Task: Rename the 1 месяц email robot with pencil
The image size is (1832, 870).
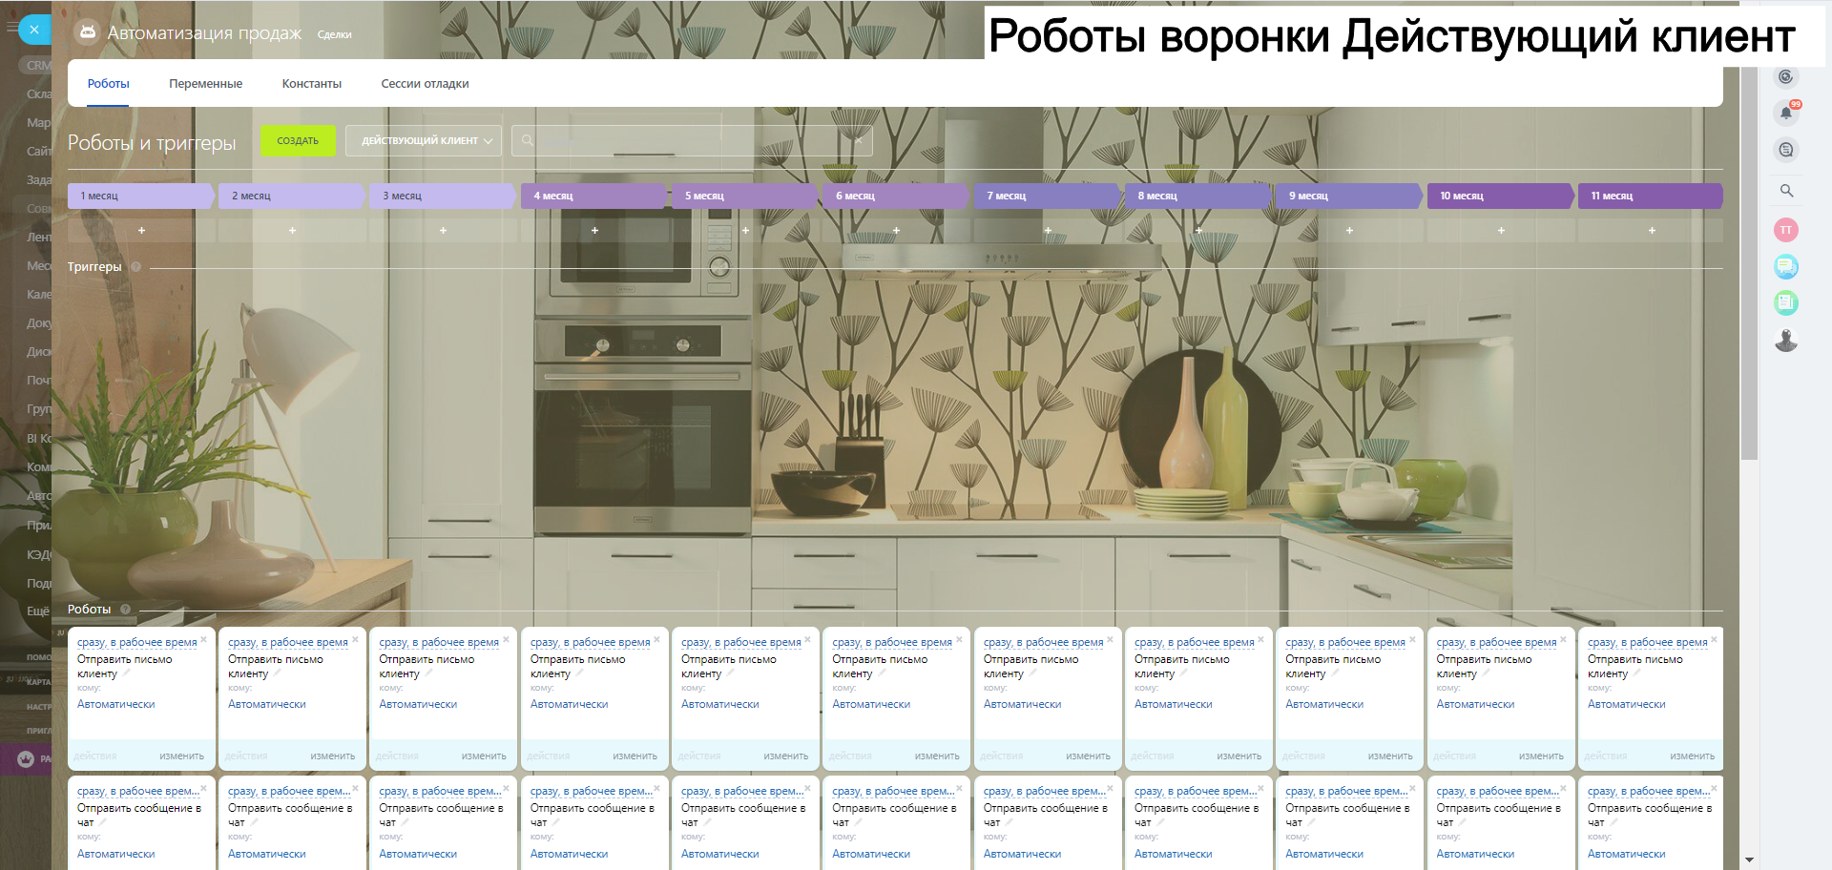Action: click(126, 673)
